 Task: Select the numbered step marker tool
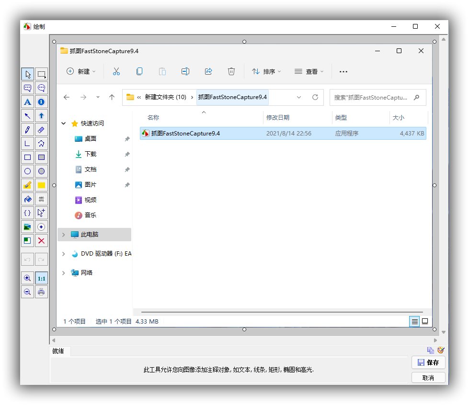click(x=41, y=102)
